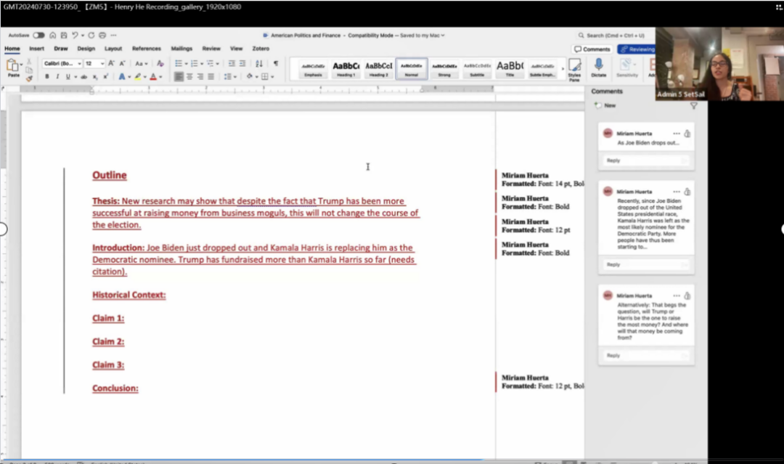
Task: Click the Home icon in the title bar
Action: (52, 36)
